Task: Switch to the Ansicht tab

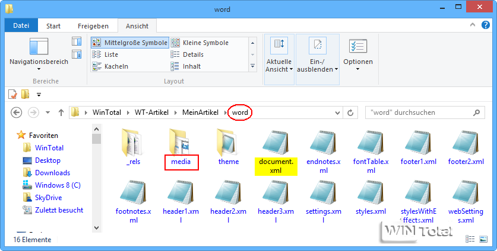Action: (137, 26)
